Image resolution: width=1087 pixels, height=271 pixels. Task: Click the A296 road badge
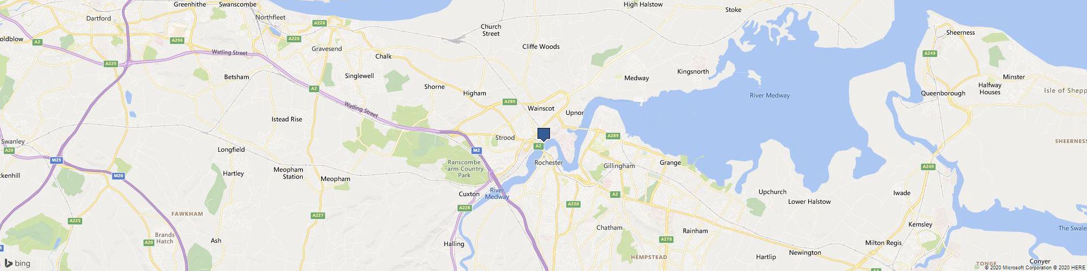coord(177,40)
